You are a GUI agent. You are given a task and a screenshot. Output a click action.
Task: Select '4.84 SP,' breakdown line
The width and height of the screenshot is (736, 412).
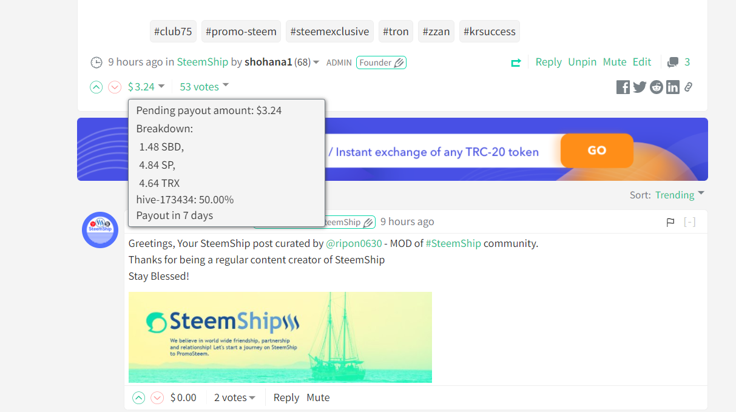[157, 165]
